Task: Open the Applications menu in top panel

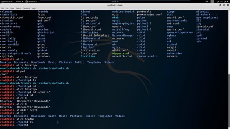Action: pos(7,1)
